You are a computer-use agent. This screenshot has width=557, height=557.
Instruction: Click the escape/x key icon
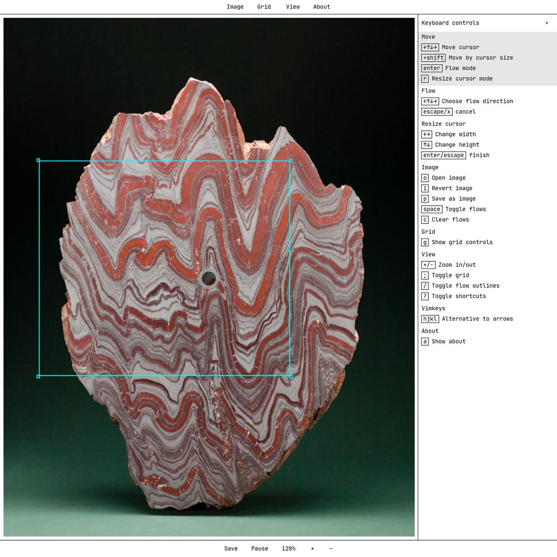(437, 111)
